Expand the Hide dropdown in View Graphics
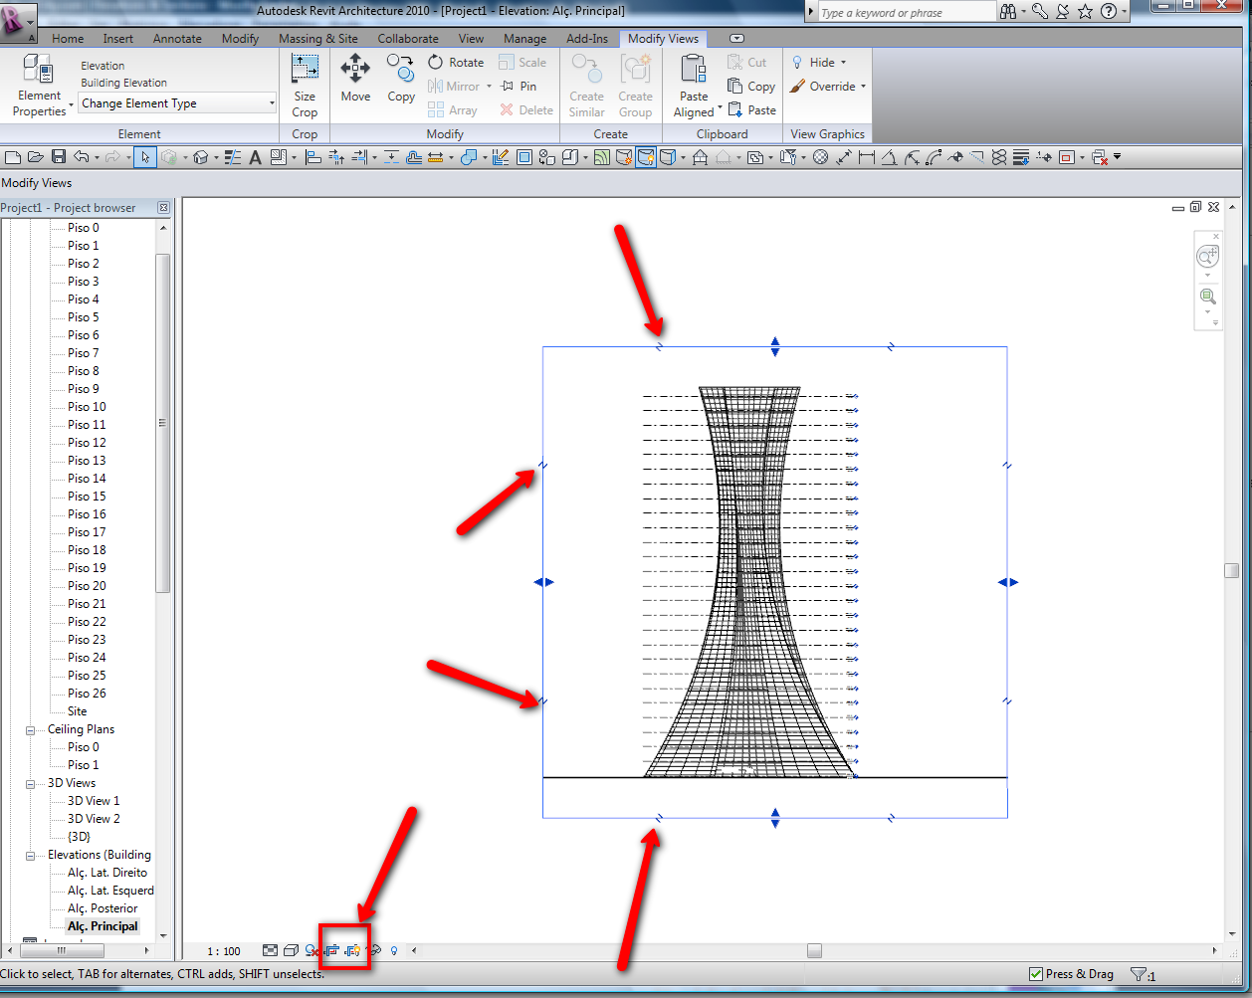 coord(843,63)
